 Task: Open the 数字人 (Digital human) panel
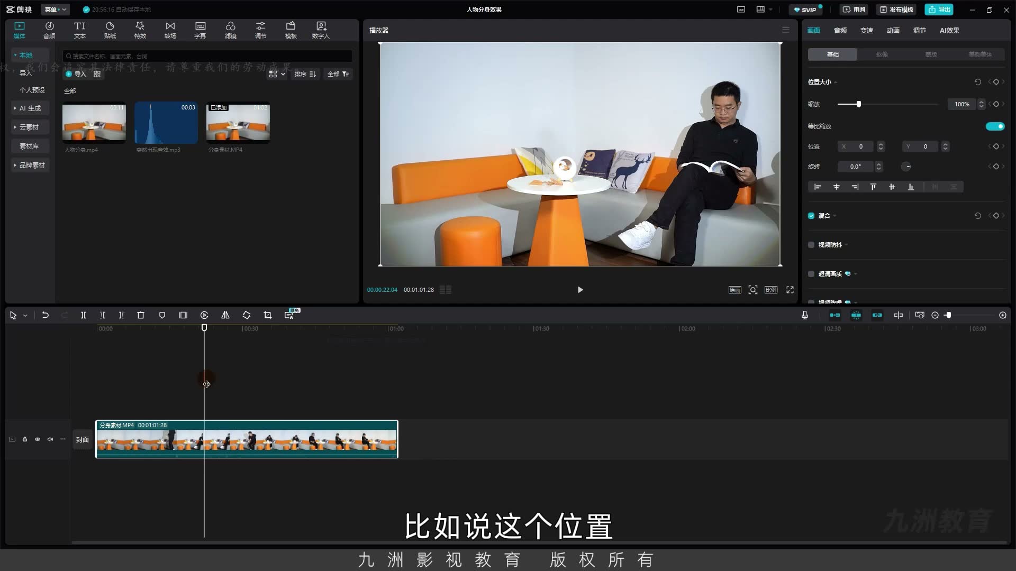pyautogui.click(x=321, y=30)
